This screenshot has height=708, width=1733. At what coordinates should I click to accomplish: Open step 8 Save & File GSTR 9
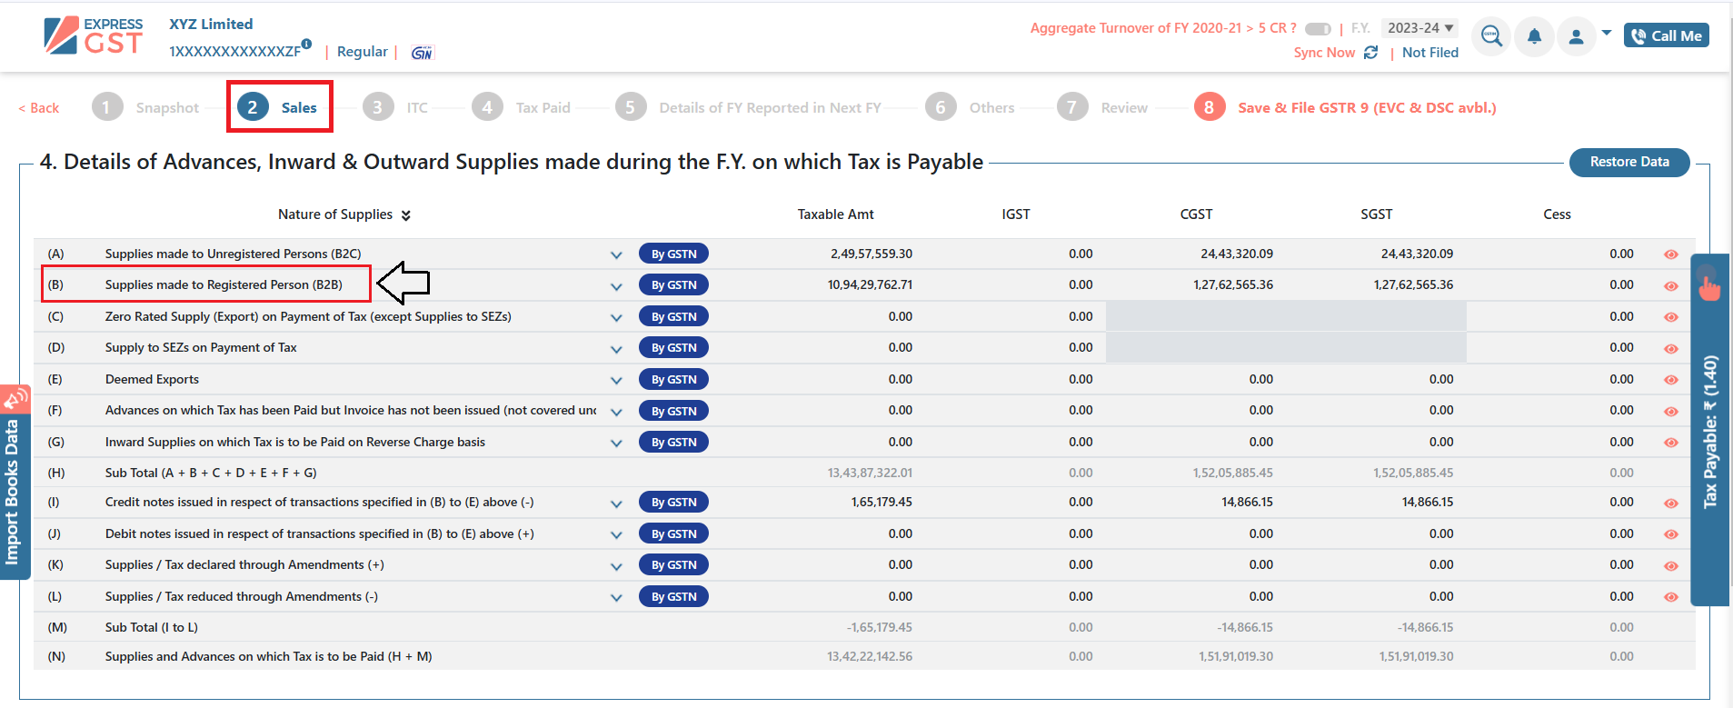pos(1345,107)
